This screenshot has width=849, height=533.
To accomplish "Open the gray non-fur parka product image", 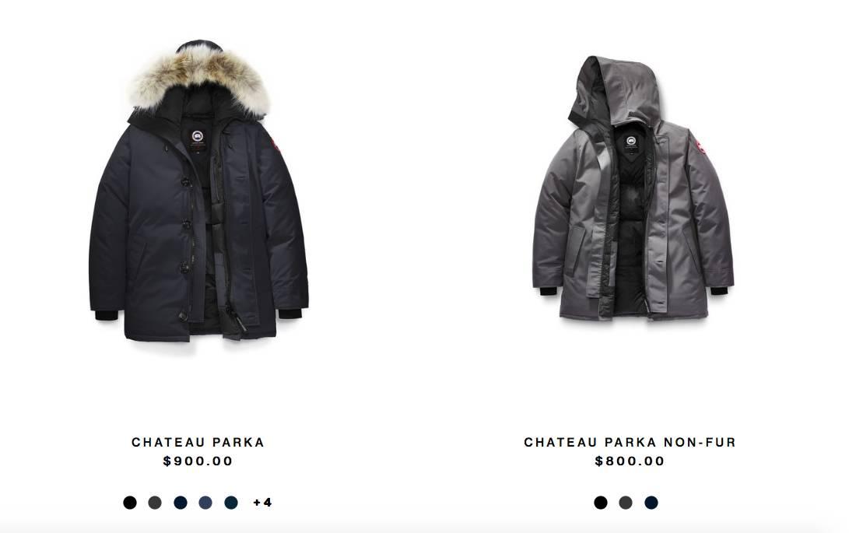I will pos(633,188).
